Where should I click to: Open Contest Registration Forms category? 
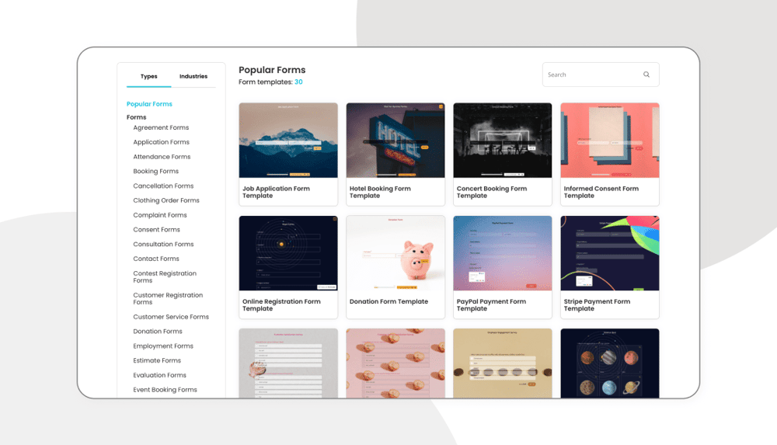click(x=164, y=277)
